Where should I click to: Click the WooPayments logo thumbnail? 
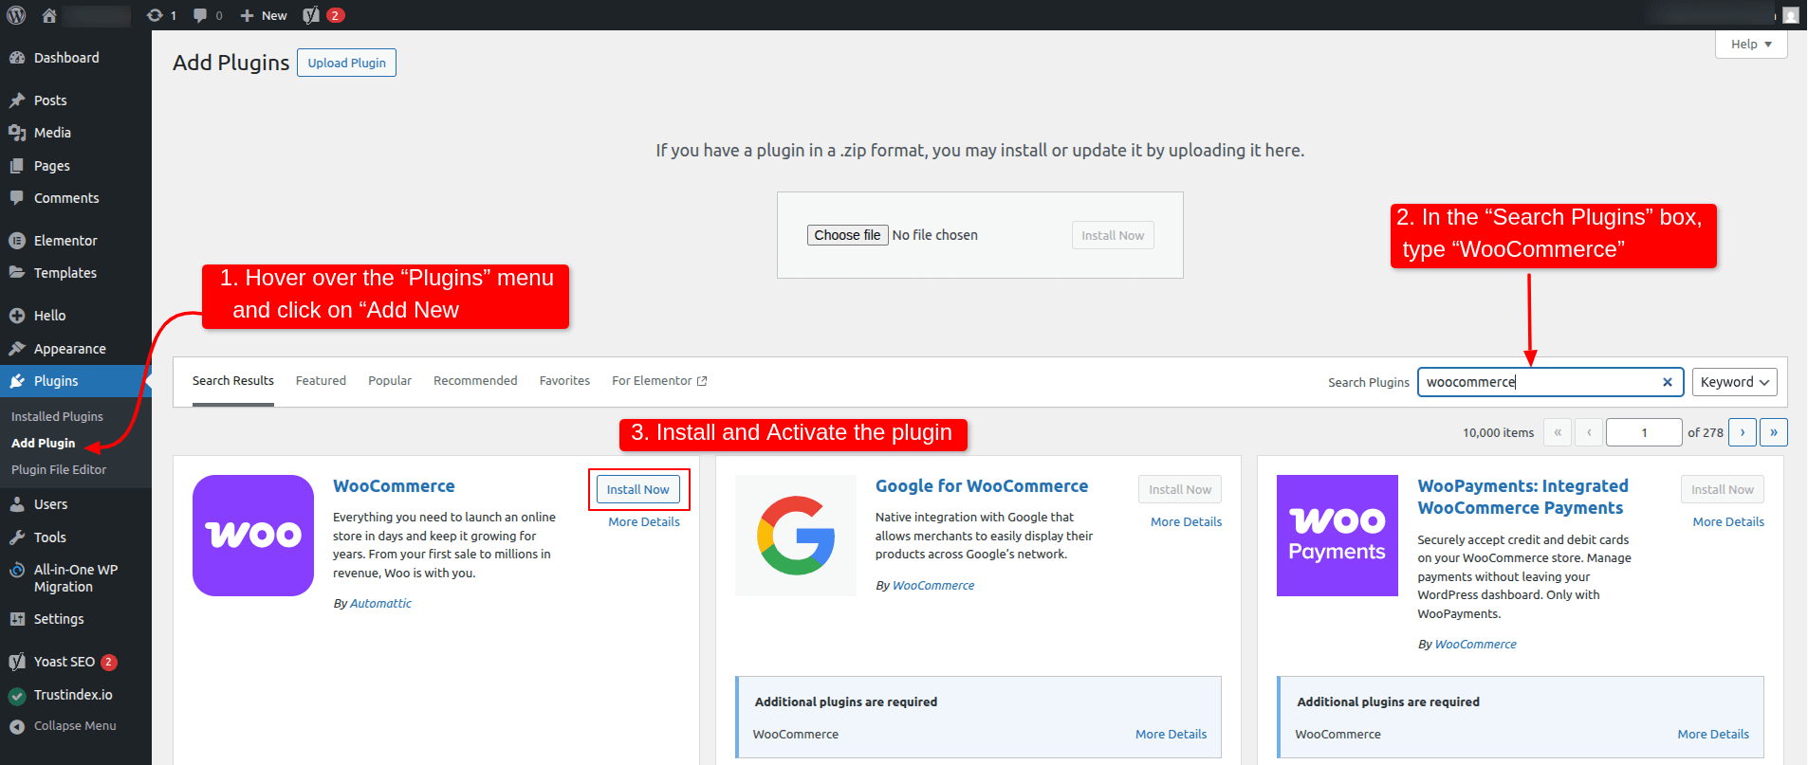tap(1338, 536)
